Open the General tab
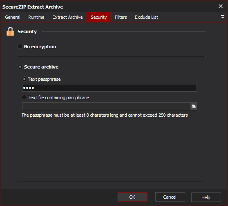The image size is (228, 206). [13, 17]
